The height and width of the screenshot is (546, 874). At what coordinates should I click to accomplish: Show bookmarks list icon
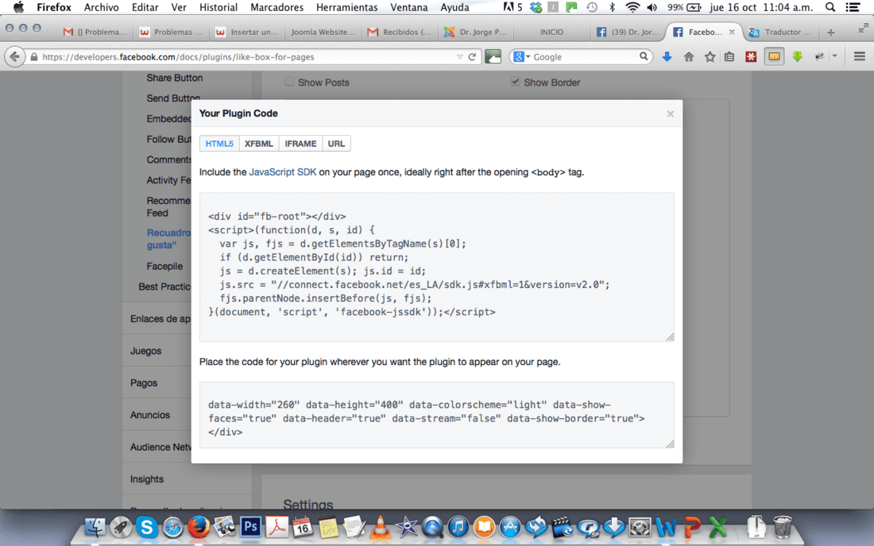(729, 57)
